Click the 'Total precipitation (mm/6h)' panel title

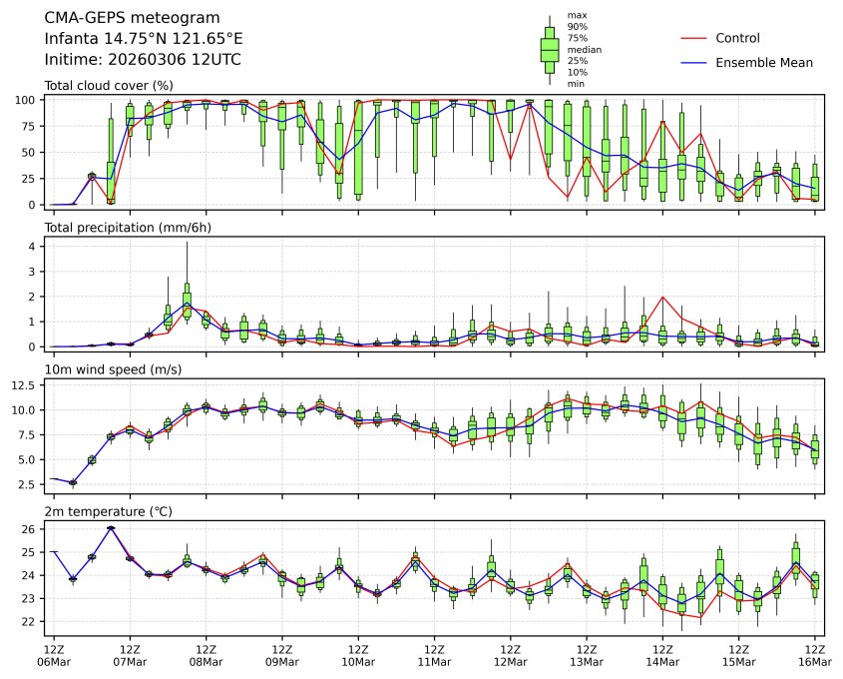(128, 228)
